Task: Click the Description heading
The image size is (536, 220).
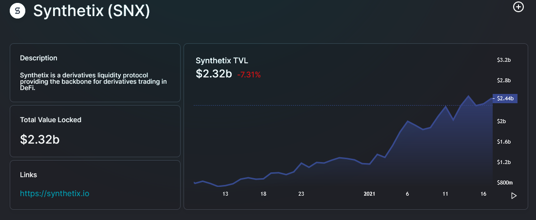Action: coord(38,58)
